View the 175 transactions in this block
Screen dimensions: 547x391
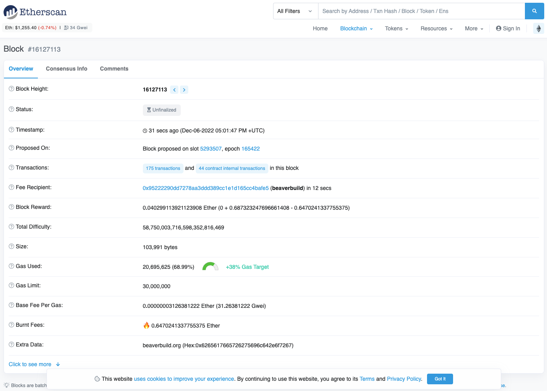point(163,168)
